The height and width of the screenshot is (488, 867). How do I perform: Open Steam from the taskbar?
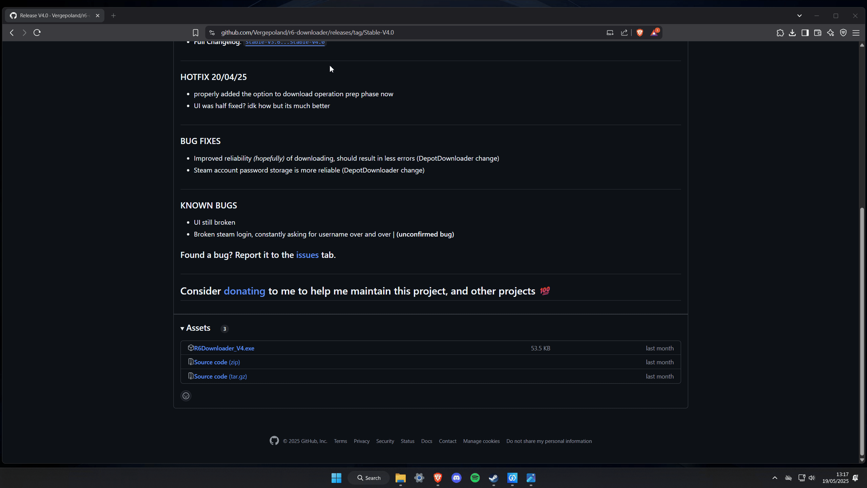coord(493,478)
